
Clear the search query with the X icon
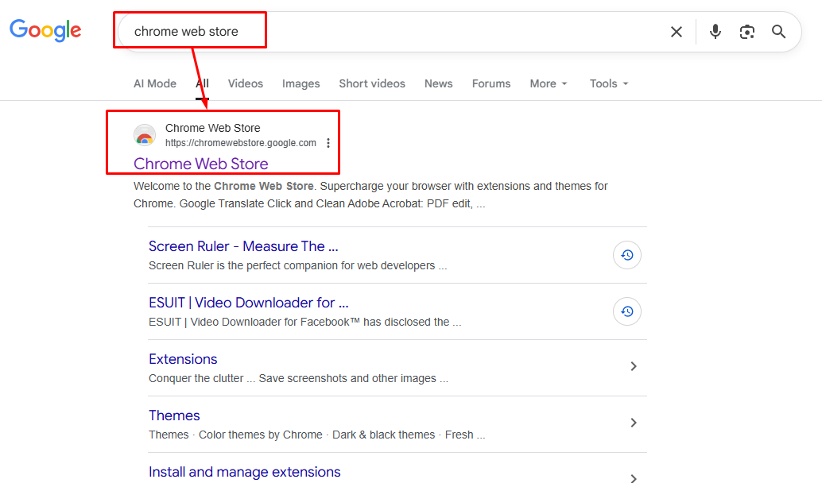pyautogui.click(x=676, y=32)
